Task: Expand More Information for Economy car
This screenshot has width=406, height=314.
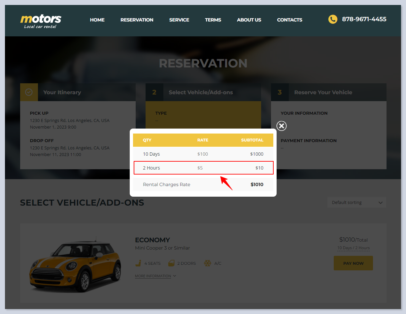Action: click(x=155, y=276)
